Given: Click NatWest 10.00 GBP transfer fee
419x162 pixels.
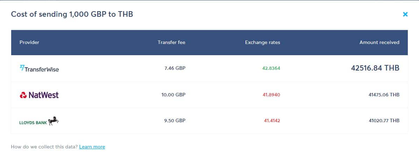Looking at the screenshot, I should [173, 95].
